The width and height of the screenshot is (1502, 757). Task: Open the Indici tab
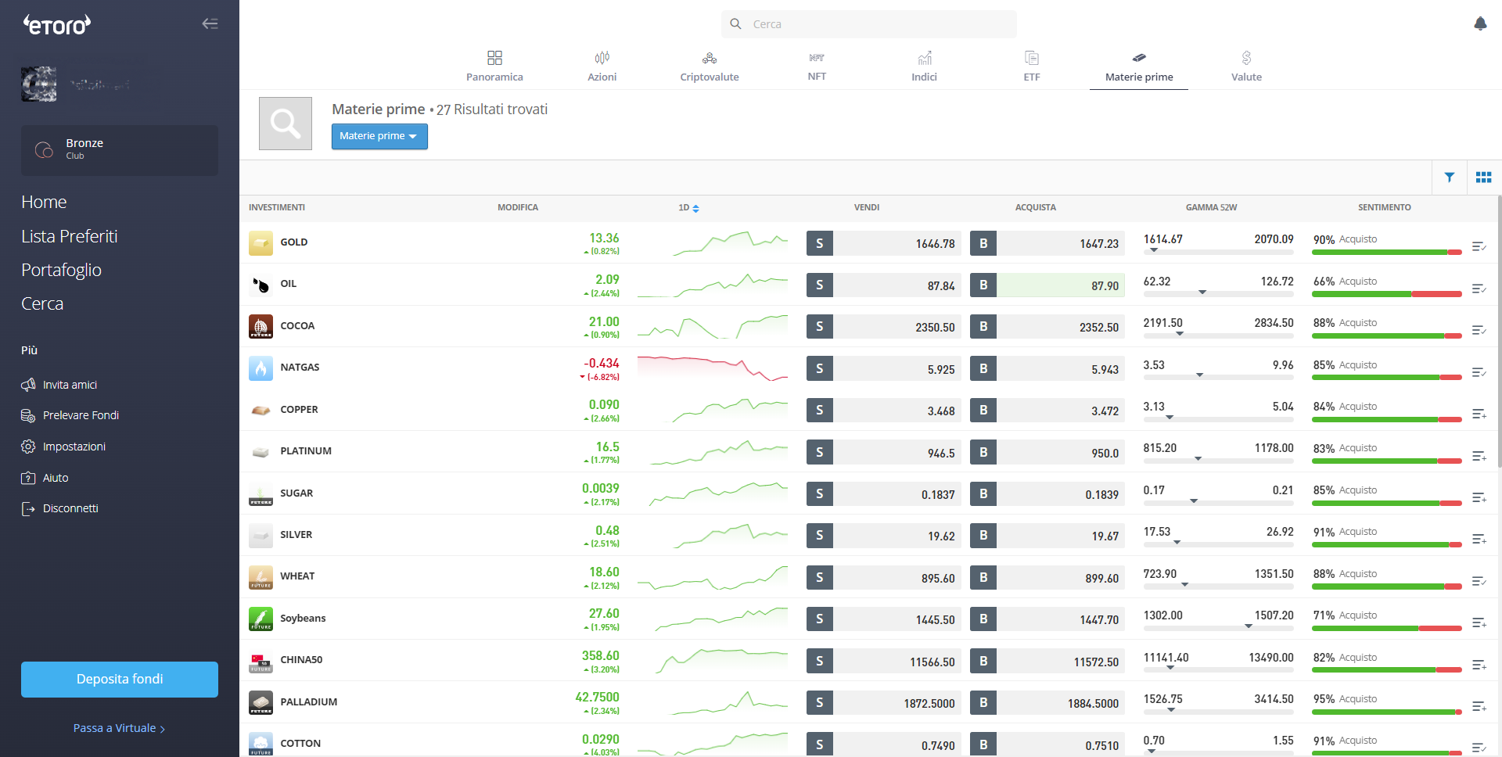pyautogui.click(x=924, y=66)
